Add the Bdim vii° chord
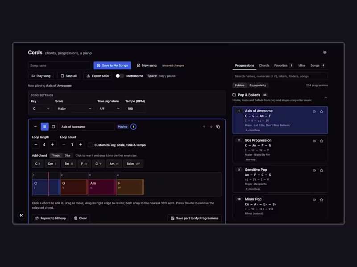Viewport: 357px width, 267px height. (133, 164)
